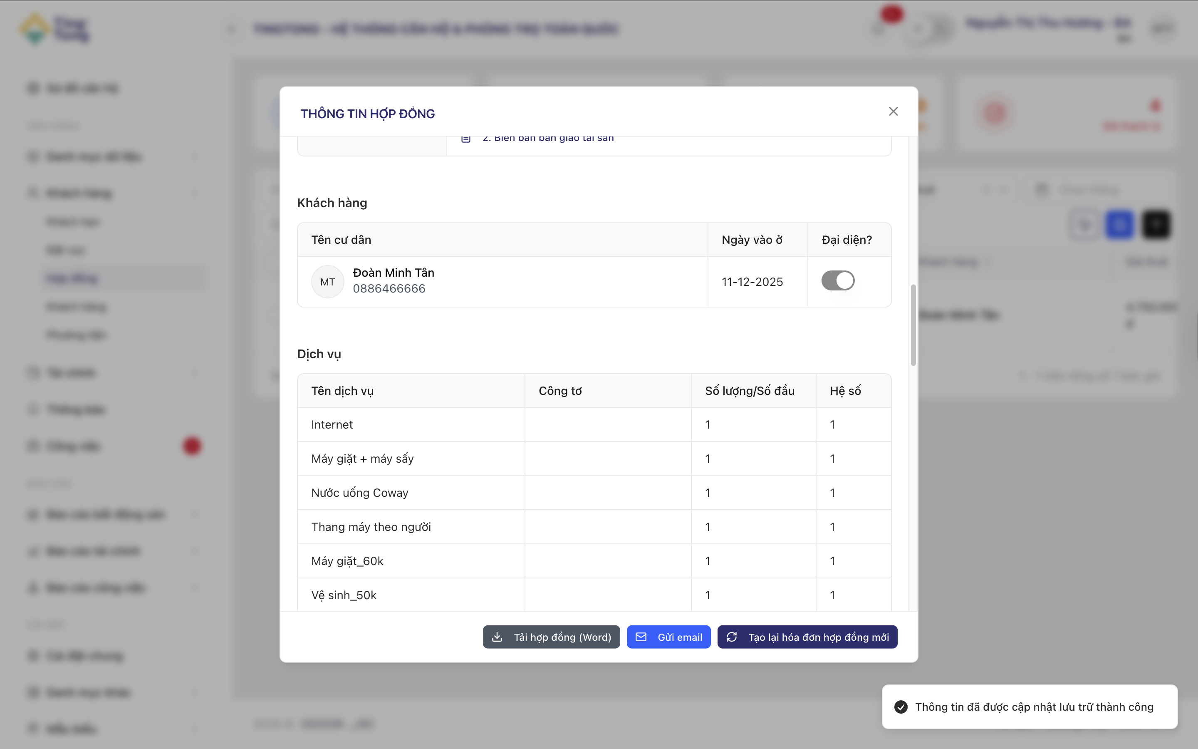Toggle the Đại diện switch for Đoàn Minh Tân
Image resolution: width=1198 pixels, height=749 pixels.
[x=838, y=281]
